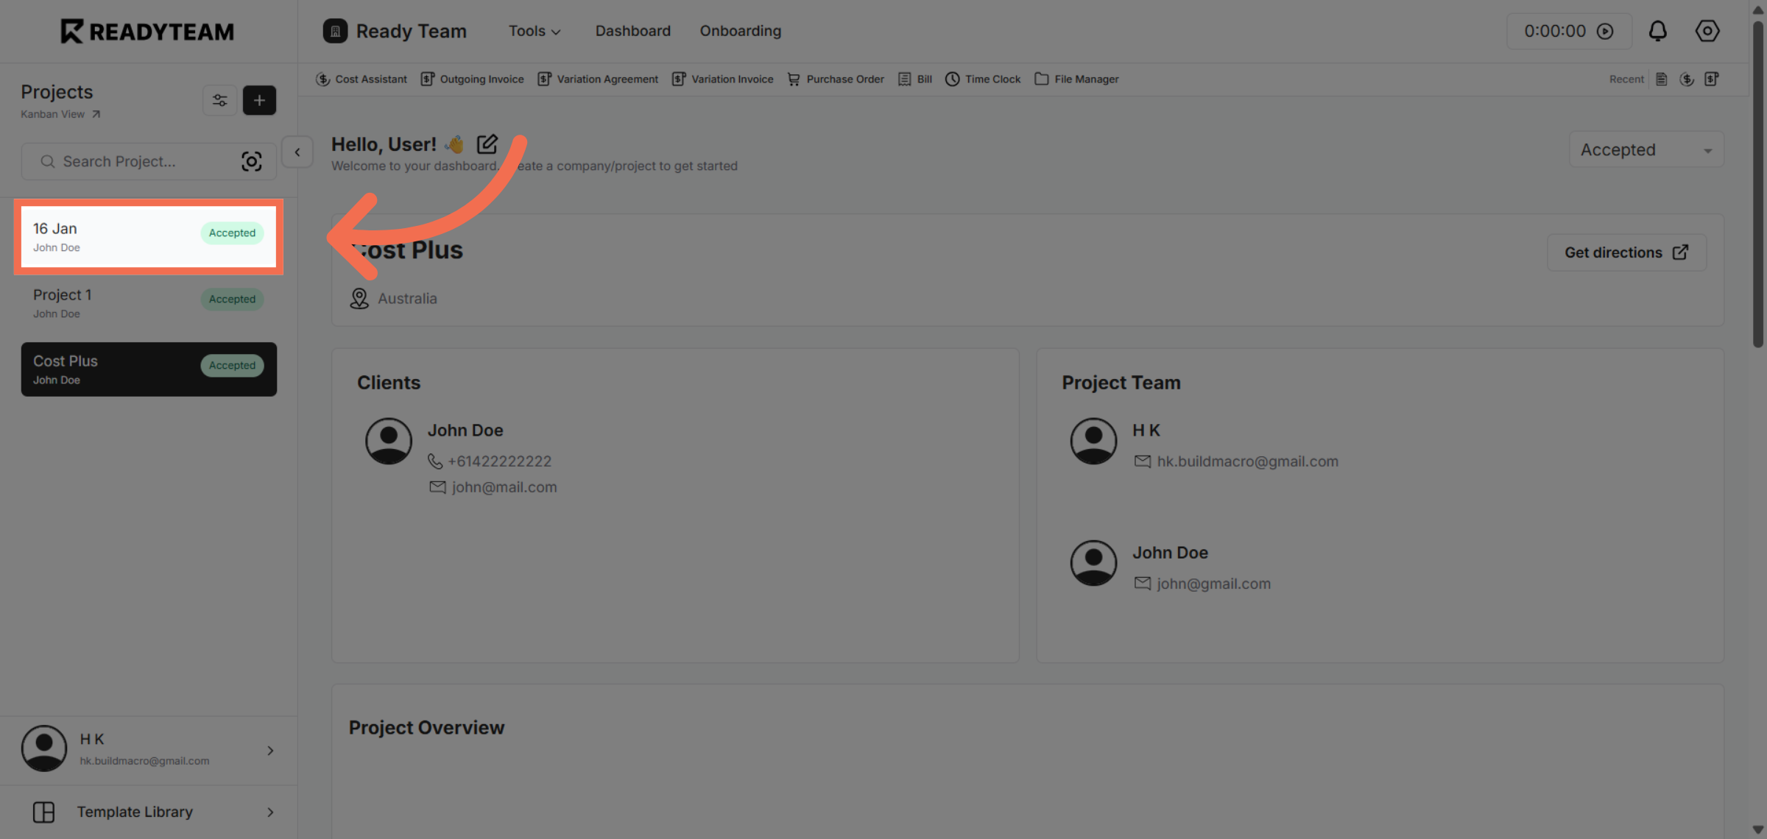Open the Variation Invoice tool
This screenshot has width=1767, height=839.
point(722,79)
